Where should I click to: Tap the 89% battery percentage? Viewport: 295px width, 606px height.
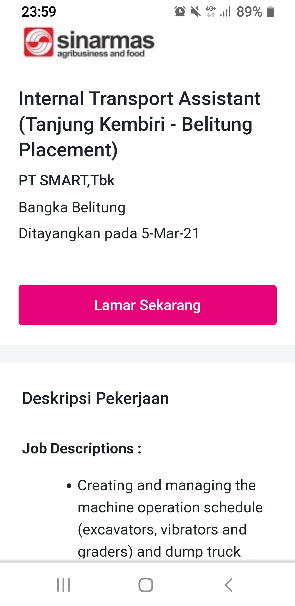point(249,12)
